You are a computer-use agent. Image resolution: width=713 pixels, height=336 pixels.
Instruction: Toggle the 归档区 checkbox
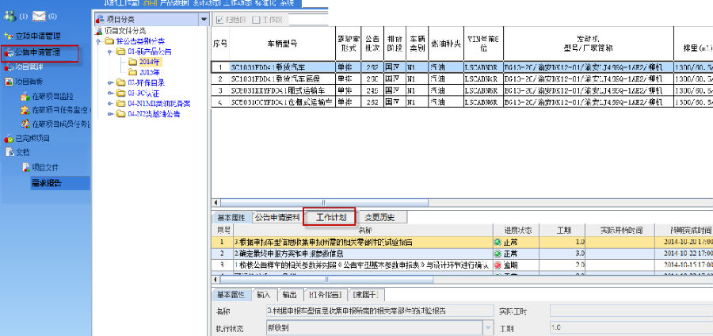(x=219, y=20)
